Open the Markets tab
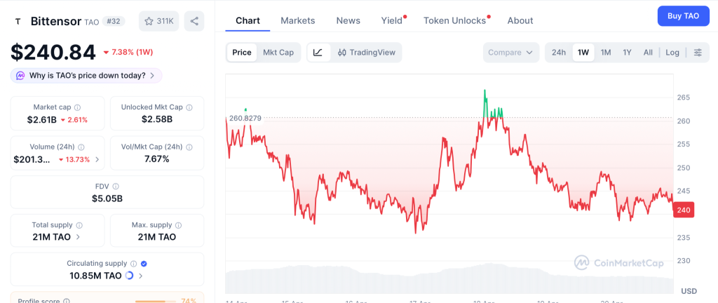Screen dimensions: 718x303 point(298,20)
